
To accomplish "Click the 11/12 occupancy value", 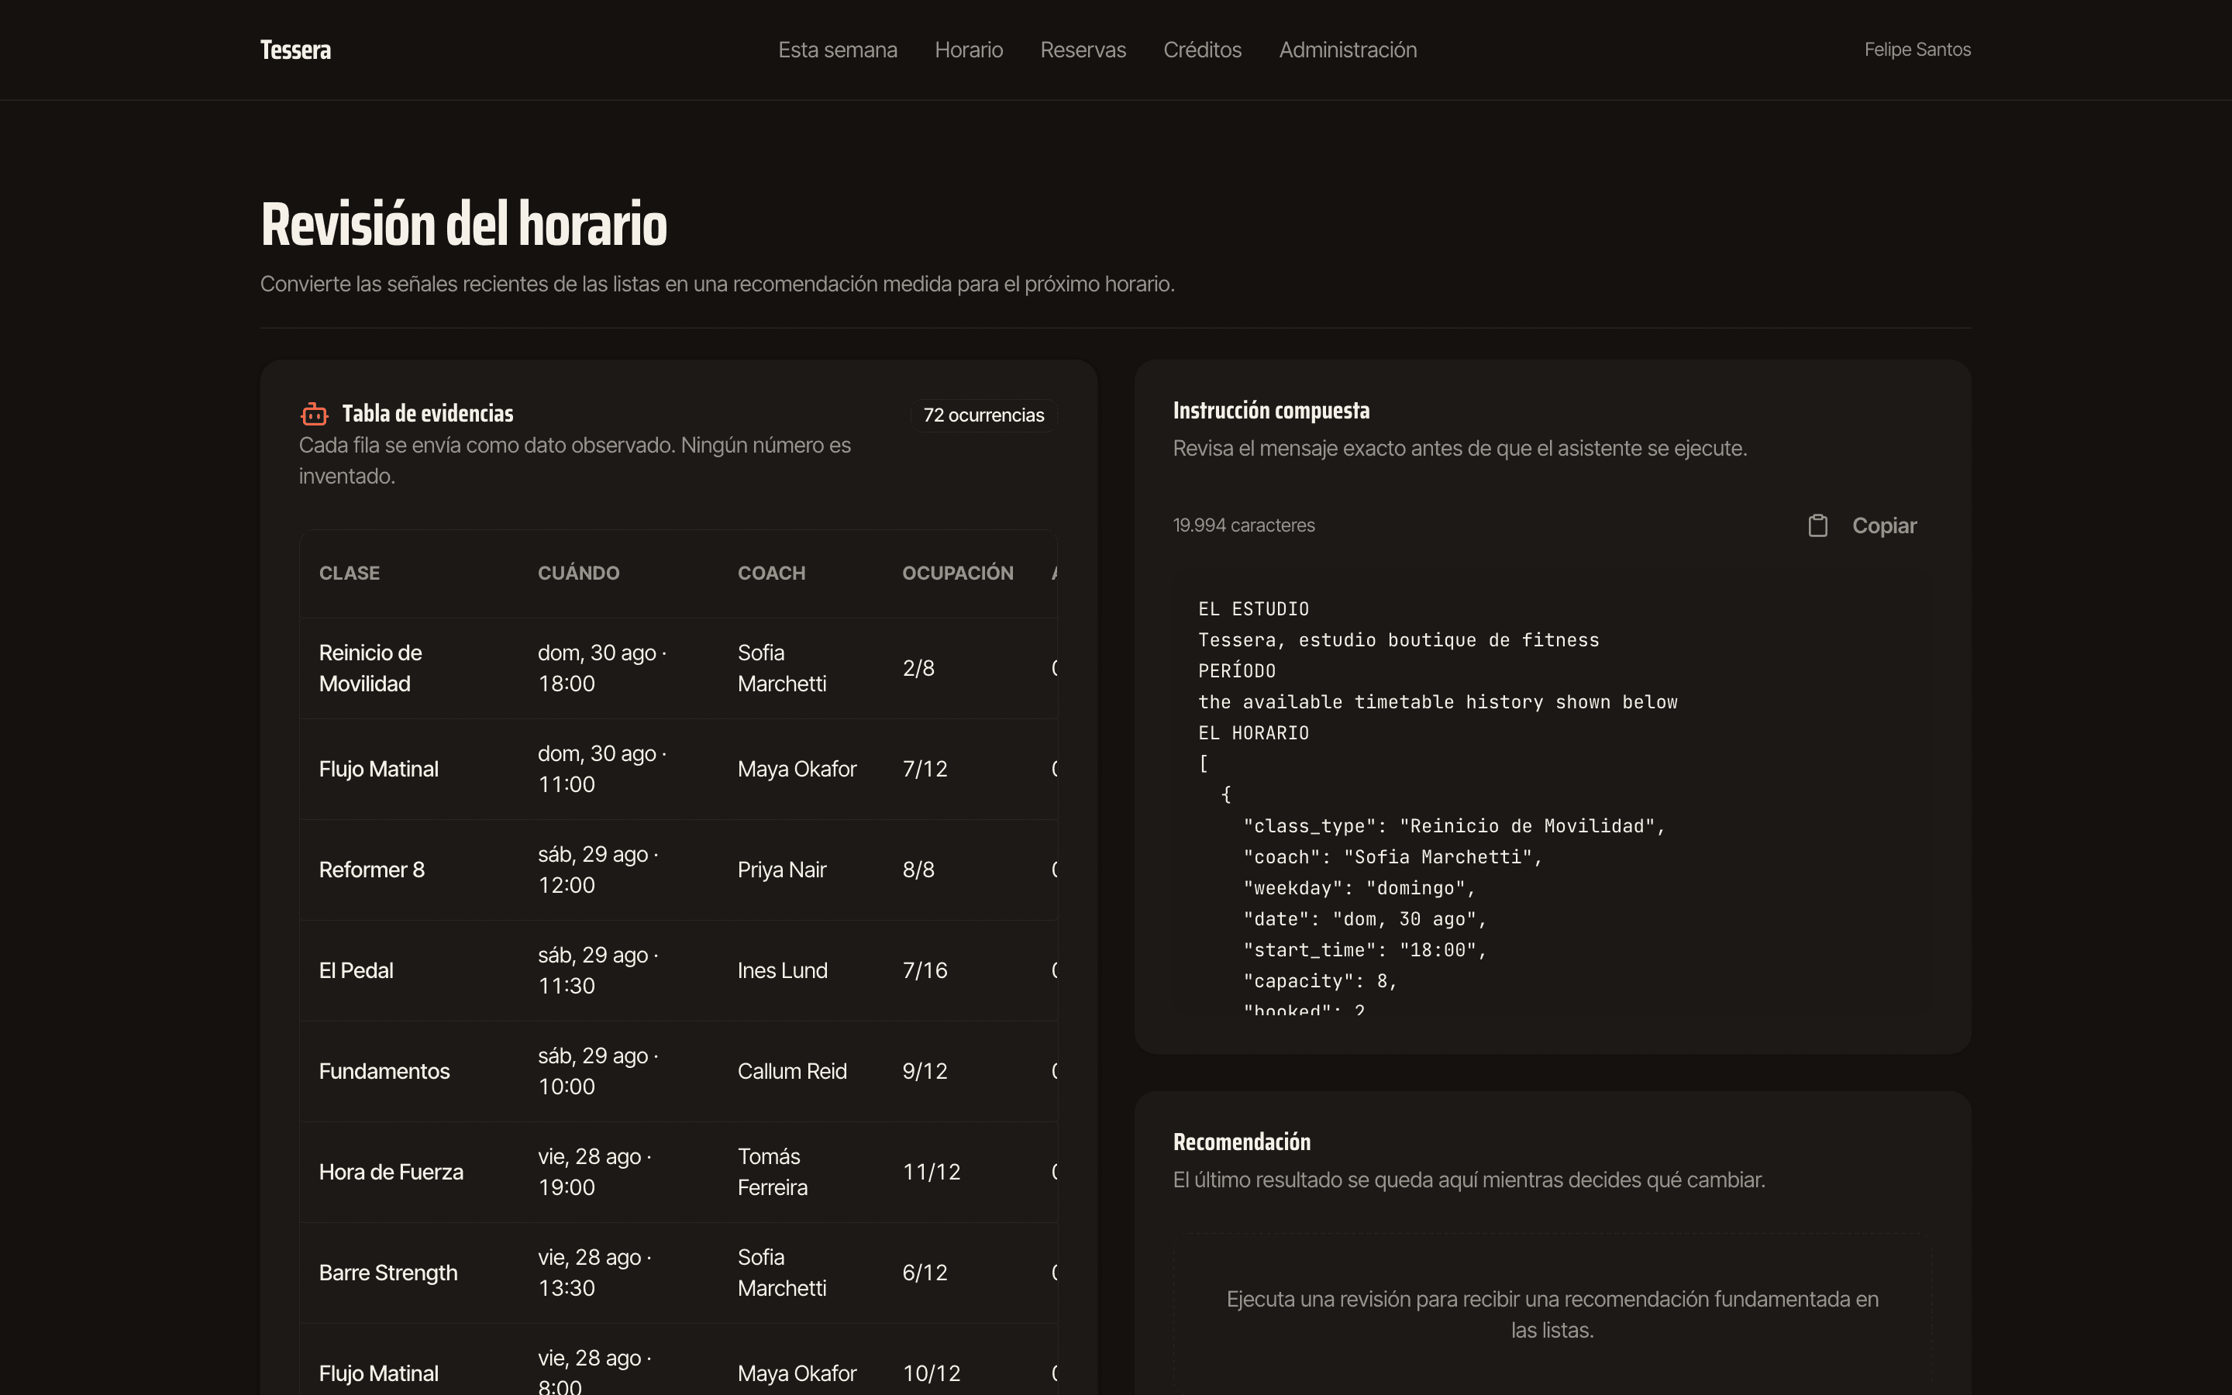I will (x=932, y=1172).
